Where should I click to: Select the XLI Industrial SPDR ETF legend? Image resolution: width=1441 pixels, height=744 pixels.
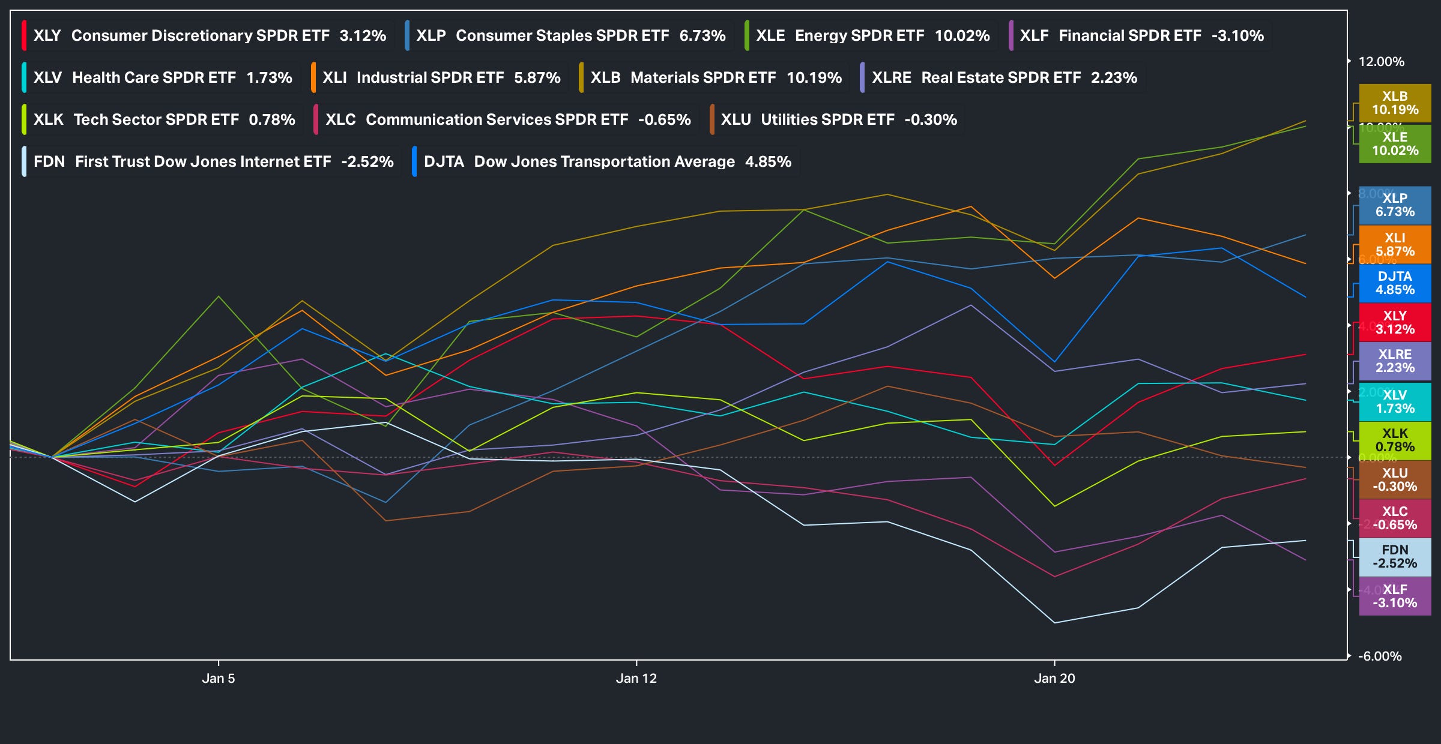(441, 78)
